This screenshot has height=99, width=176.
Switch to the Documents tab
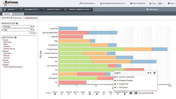pyautogui.click(x=18, y=14)
